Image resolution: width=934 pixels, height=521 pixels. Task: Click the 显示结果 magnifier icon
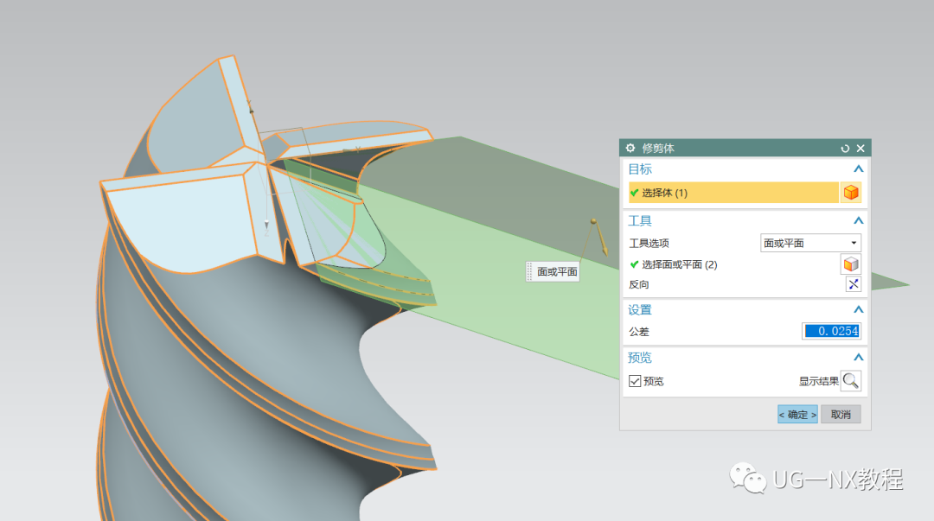tap(851, 380)
